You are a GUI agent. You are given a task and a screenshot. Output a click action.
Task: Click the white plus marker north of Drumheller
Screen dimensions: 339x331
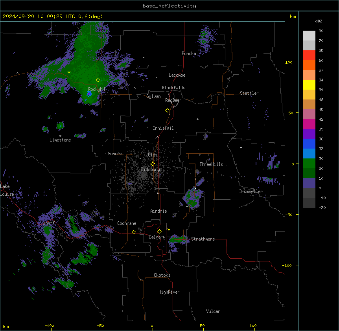[x=241, y=148]
